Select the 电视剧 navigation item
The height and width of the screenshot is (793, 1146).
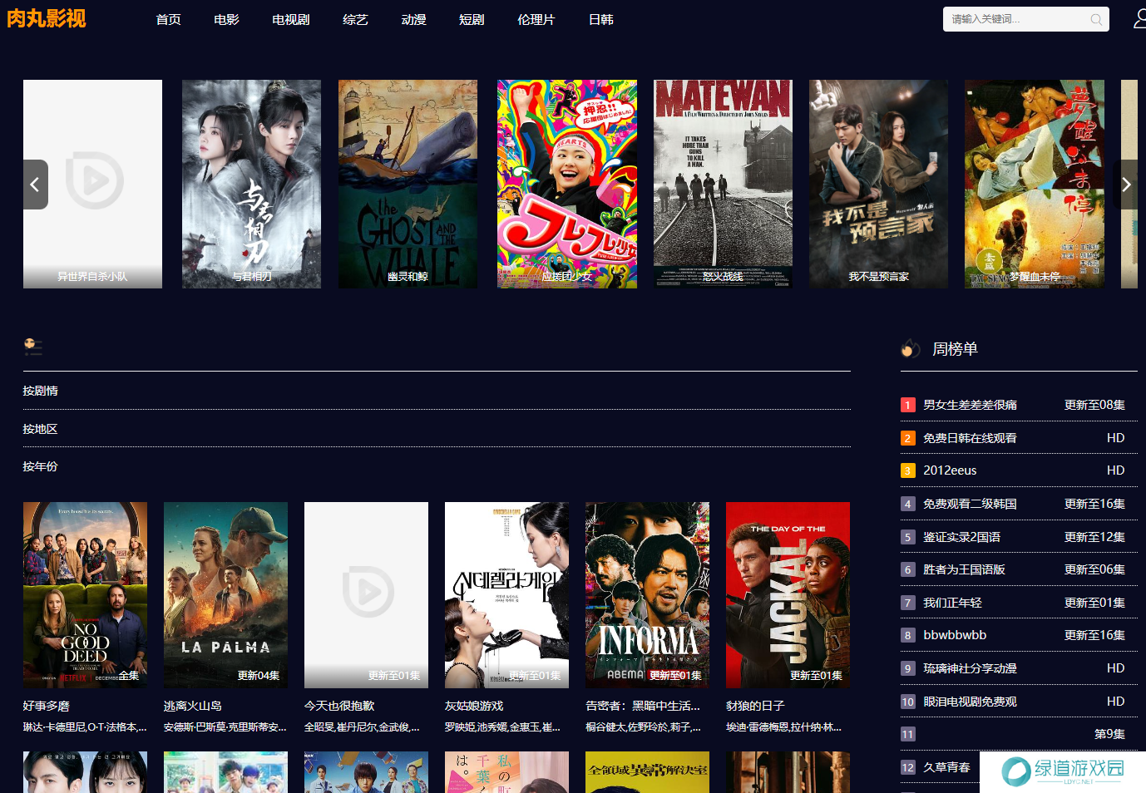291,19
